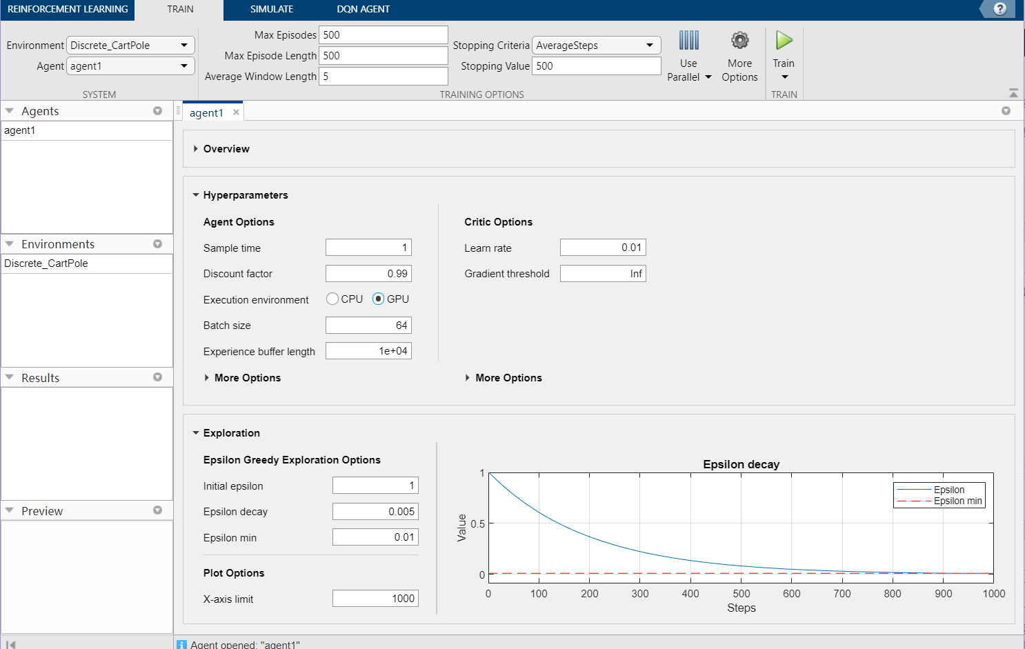1025x649 pixels.
Task: Select GPU execution environment
Action: (x=378, y=299)
